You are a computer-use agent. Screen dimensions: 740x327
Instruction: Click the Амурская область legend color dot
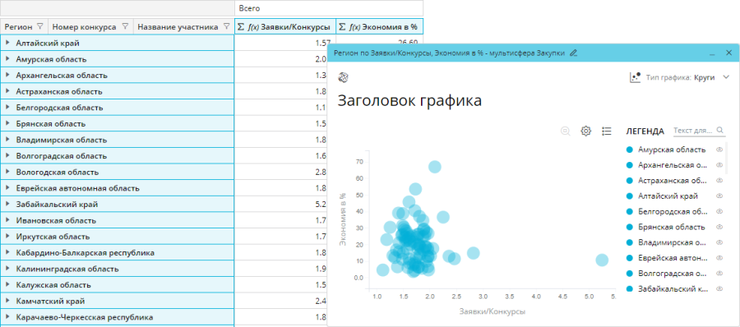coord(629,150)
